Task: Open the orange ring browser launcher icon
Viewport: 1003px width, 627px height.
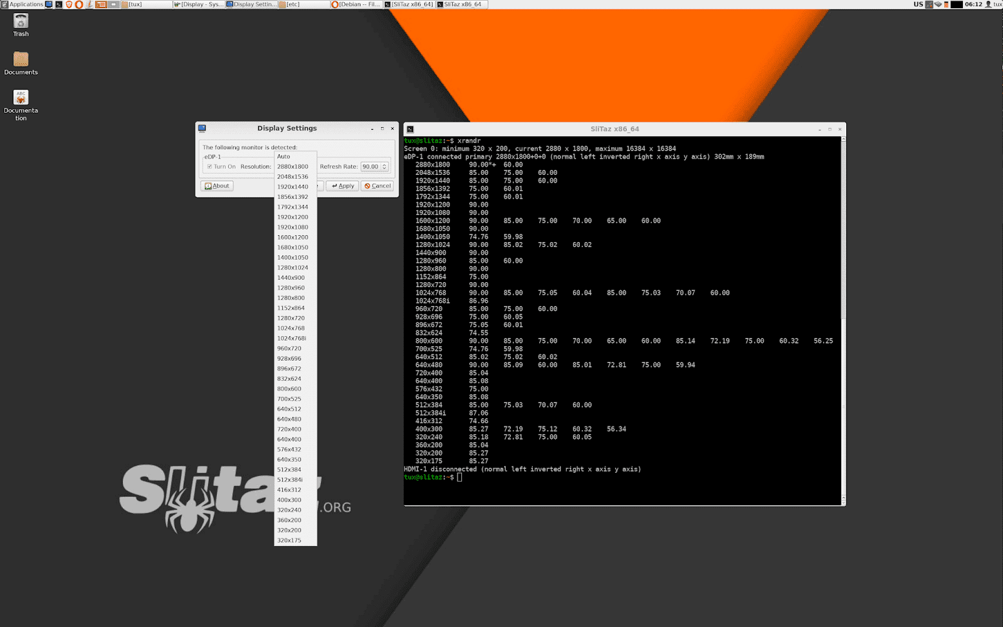Action: pyautogui.click(x=79, y=4)
